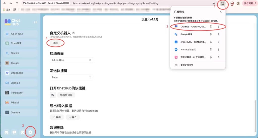Open DeepSeek bot in sidebar
This screenshot has height=138, width=258.
pos(20,73)
